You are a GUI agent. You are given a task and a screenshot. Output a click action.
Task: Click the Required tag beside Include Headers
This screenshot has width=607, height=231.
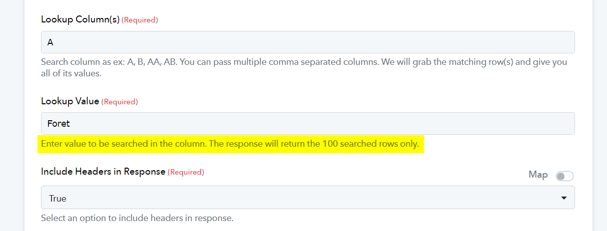coord(186,172)
